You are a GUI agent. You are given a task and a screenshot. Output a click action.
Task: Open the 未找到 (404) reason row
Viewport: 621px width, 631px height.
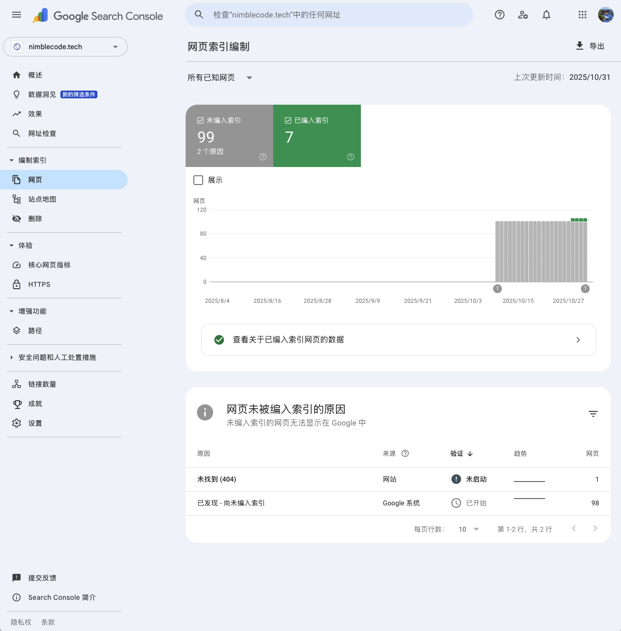217,479
